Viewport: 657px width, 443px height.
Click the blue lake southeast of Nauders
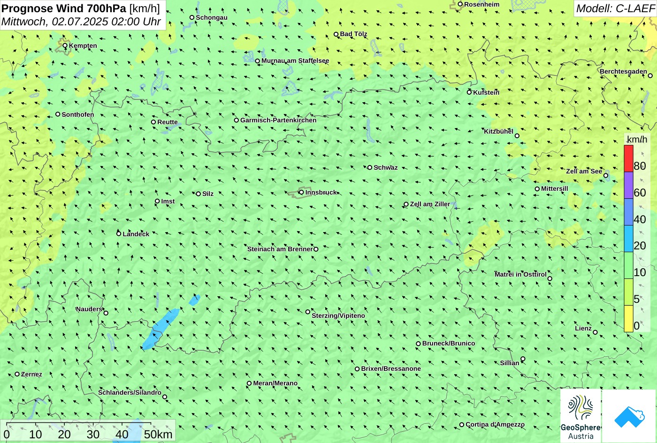point(160,329)
